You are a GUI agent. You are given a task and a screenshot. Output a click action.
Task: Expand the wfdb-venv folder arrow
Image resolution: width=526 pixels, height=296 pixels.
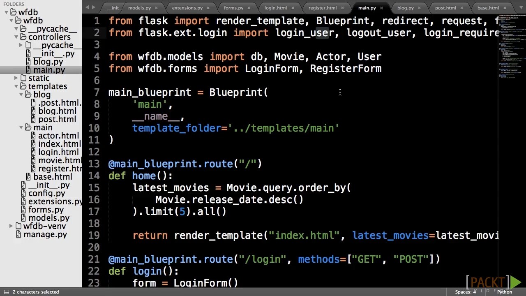tap(11, 226)
